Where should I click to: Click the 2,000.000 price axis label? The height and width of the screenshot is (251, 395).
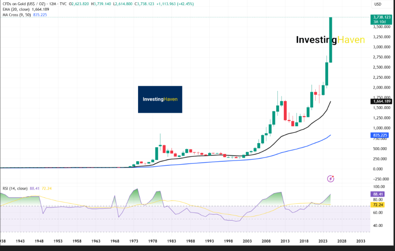(x=381, y=88)
